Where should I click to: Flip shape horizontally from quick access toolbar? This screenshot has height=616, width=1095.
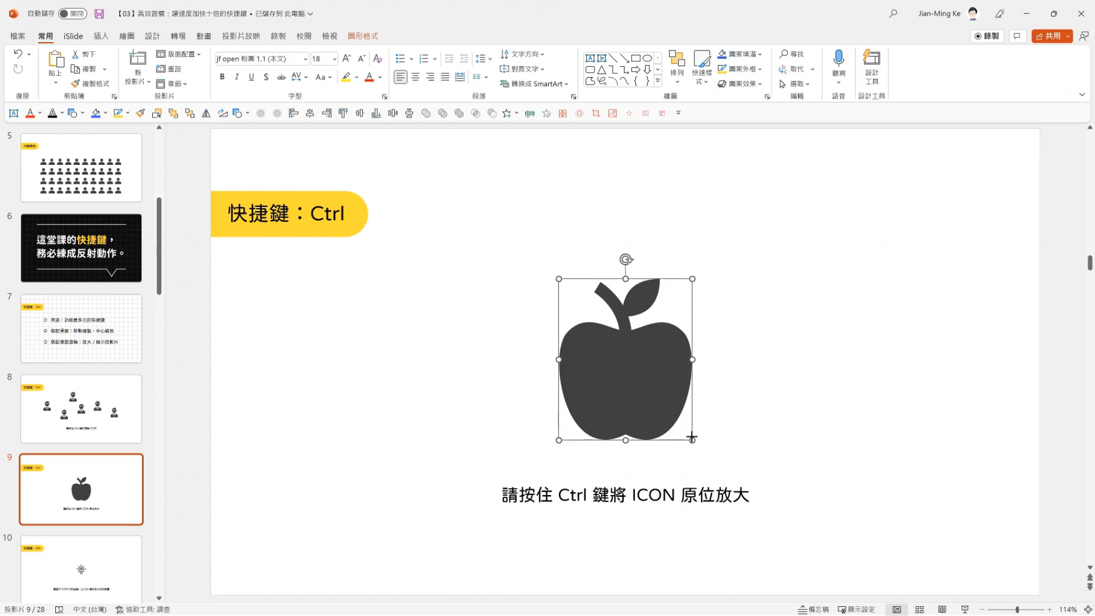[x=205, y=113]
